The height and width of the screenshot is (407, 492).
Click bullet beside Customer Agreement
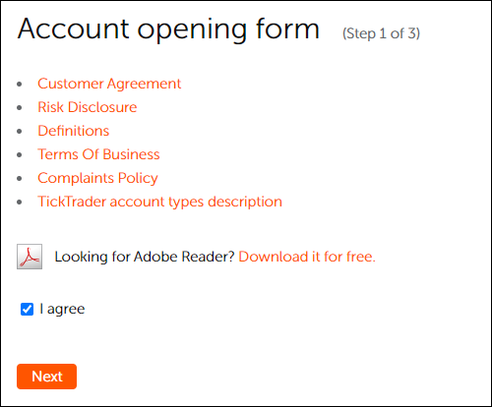(x=20, y=85)
